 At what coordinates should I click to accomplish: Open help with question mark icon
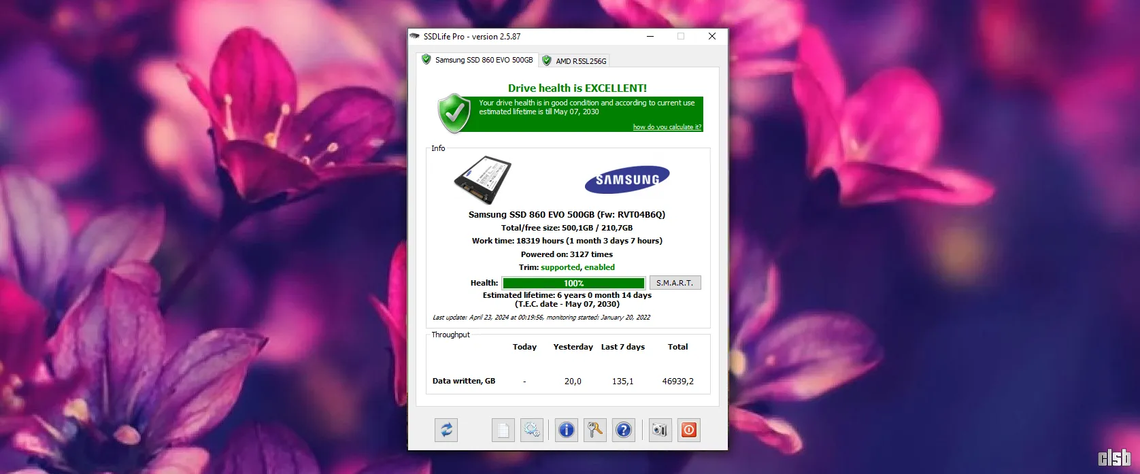[624, 430]
